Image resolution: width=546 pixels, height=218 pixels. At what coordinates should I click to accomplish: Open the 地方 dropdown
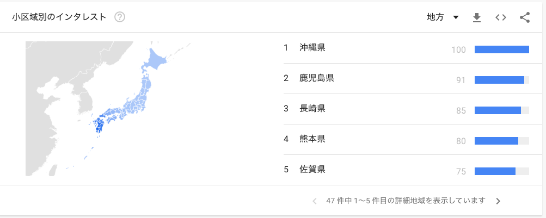click(x=443, y=17)
